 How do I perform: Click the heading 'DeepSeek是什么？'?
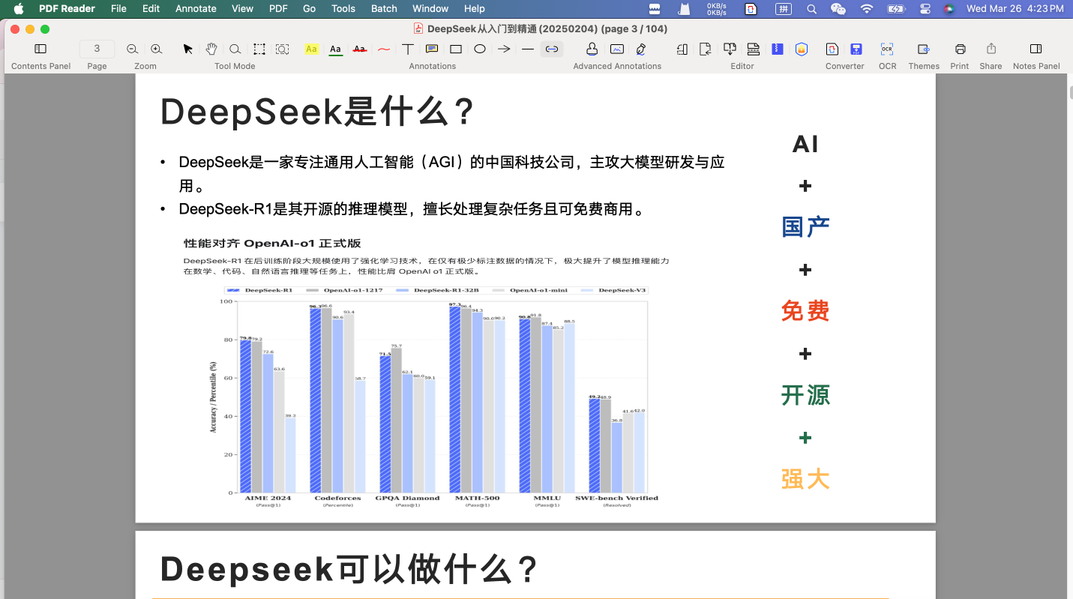[x=319, y=112]
